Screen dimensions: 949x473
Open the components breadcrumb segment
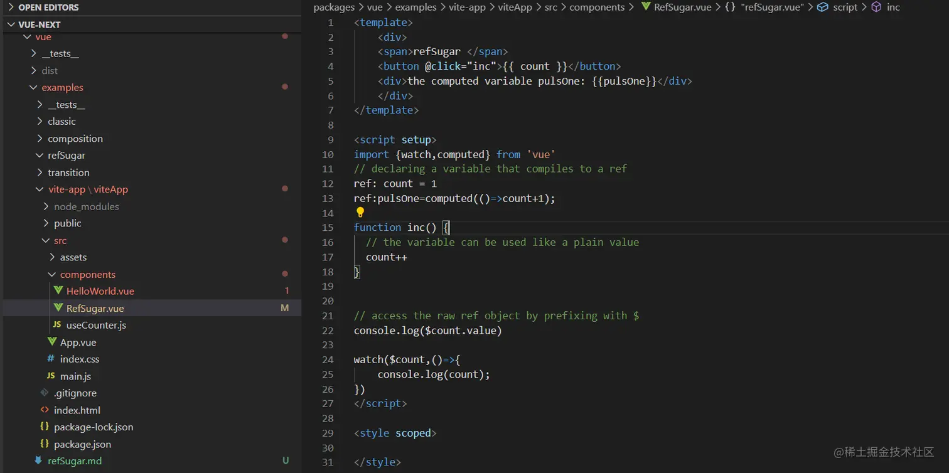(x=597, y=7)
